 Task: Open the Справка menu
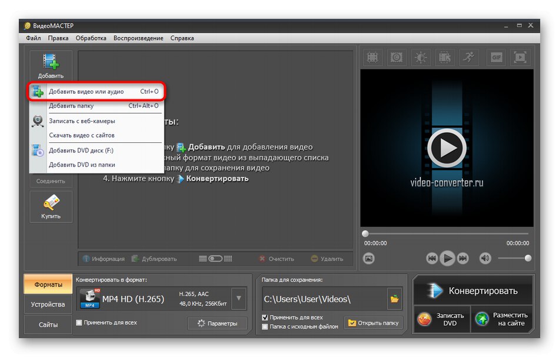(182, 38)
